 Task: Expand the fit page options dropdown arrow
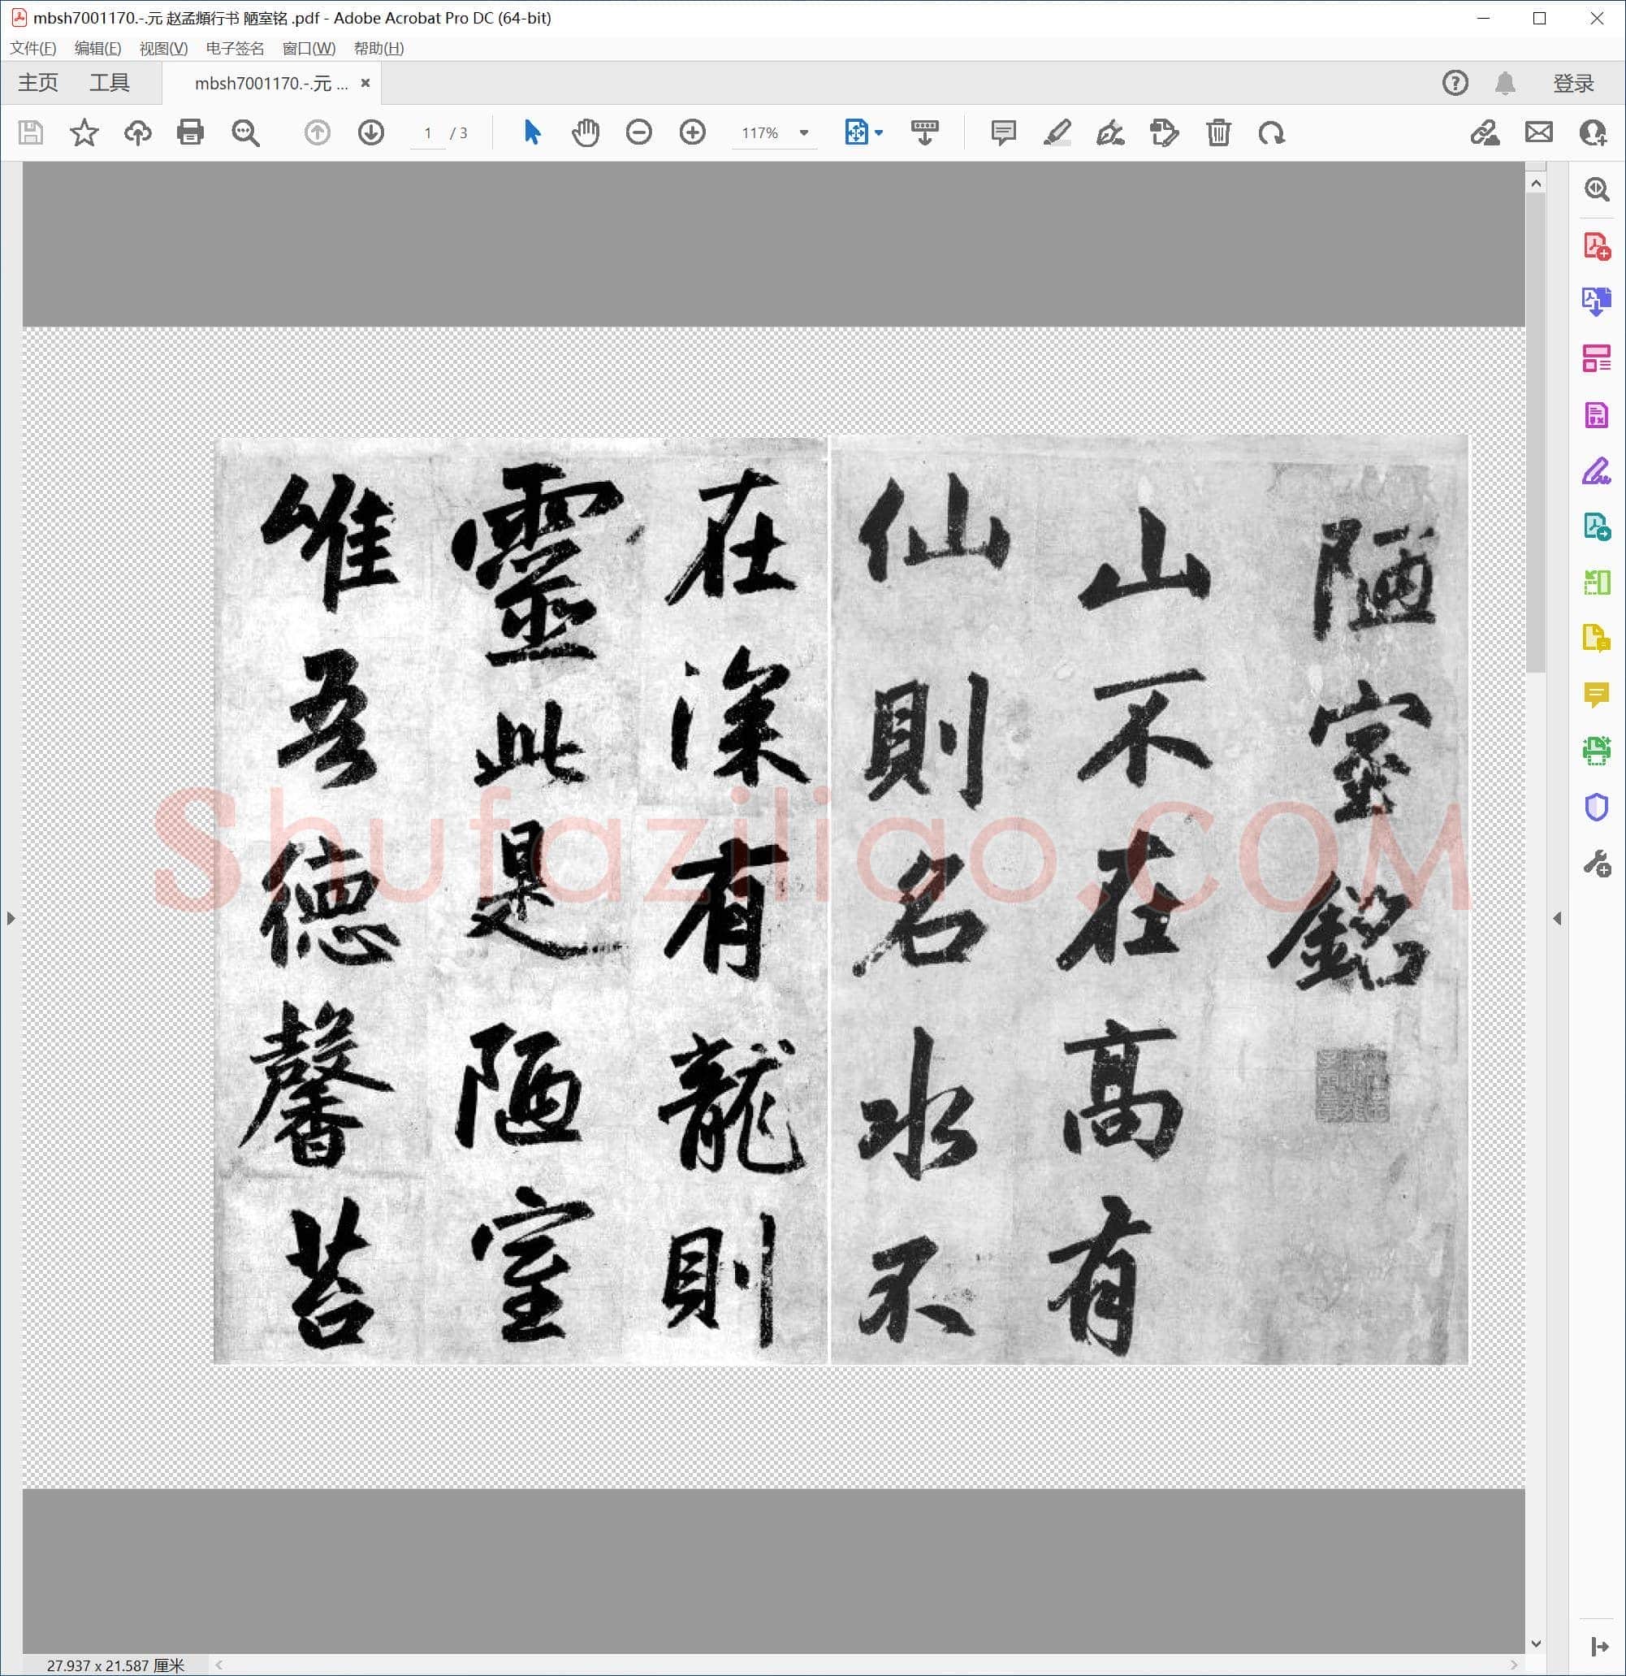879,132
